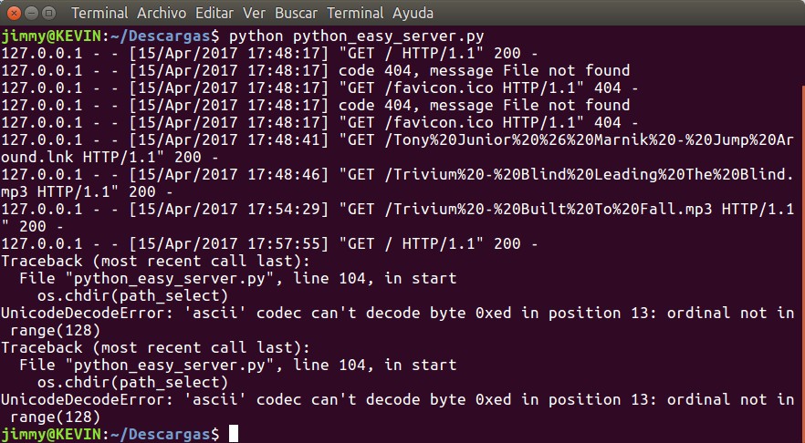Click the last os.chdir(path_select) line
This screenshot has width=805, height=443.
(x=132, y=383)
